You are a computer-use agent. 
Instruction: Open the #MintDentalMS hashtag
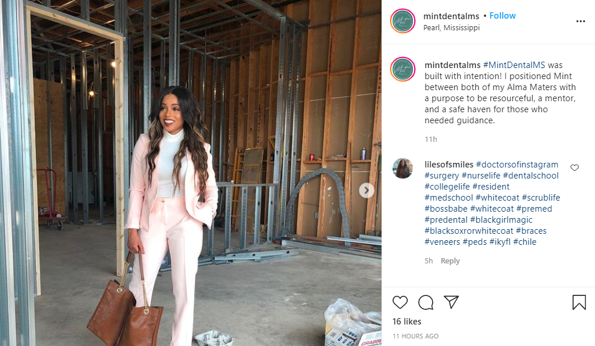[514, 65]
